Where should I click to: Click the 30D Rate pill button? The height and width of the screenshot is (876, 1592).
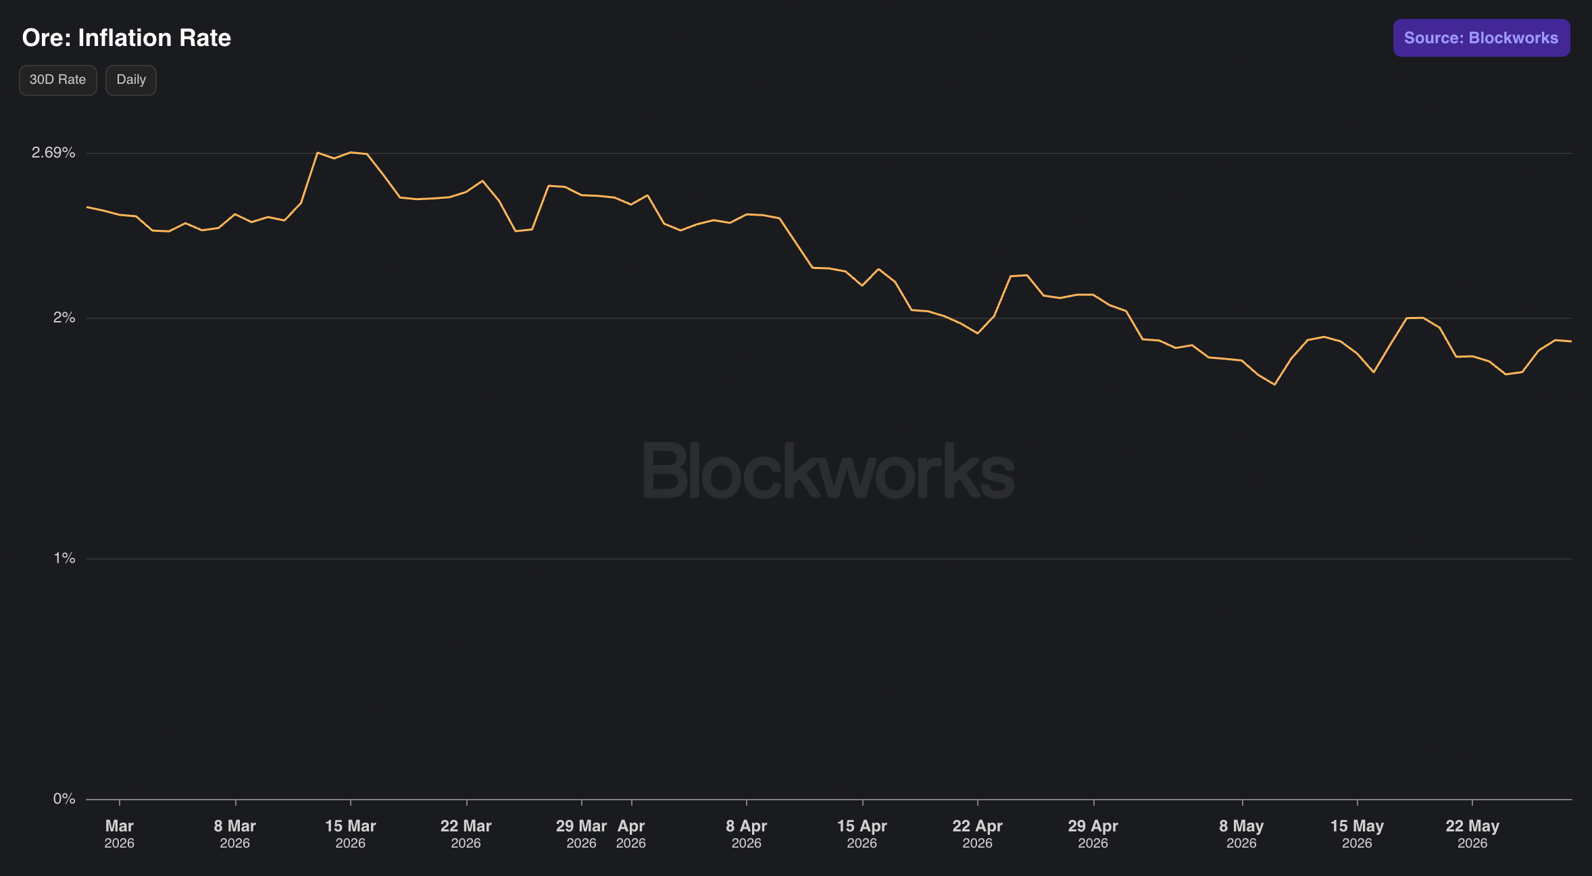58,80
